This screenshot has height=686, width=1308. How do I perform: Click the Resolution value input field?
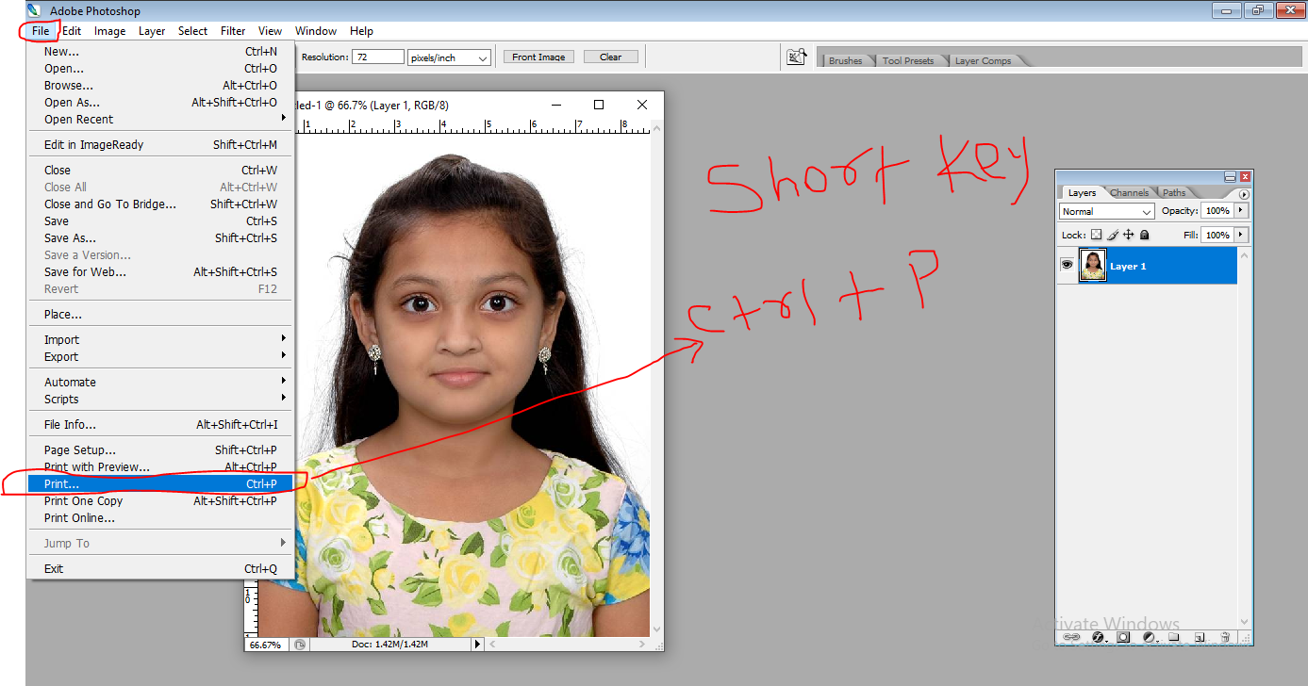coord(377,57)
